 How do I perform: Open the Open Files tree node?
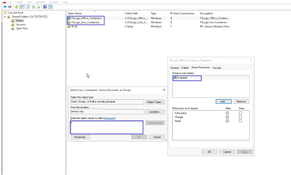pyautogui.click(x=22, y=28)
